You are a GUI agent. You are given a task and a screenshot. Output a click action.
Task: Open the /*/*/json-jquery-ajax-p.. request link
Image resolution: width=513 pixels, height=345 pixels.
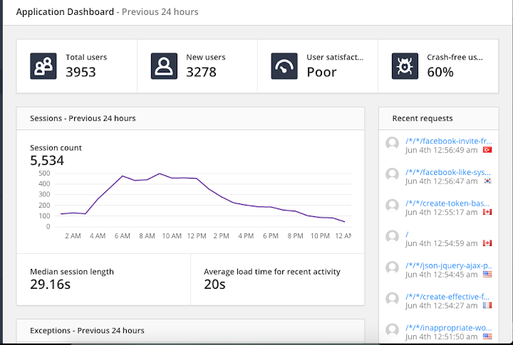pos(449,265)
